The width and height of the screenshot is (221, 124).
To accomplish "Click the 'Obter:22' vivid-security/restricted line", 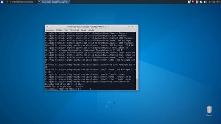I will 90,61.
